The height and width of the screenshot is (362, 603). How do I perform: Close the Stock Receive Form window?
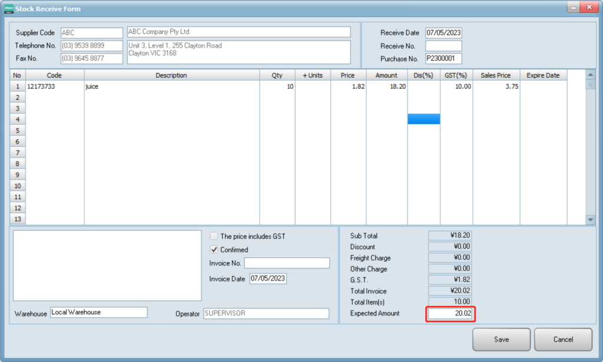[588, 7]
